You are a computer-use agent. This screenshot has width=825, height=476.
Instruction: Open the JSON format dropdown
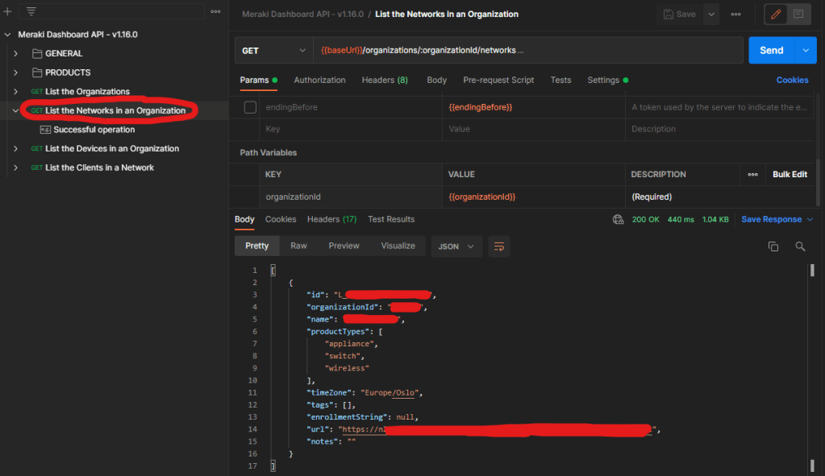point(457,246)
